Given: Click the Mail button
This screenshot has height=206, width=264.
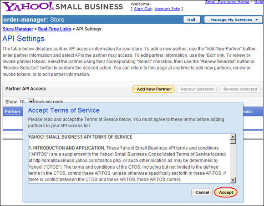Looking at the screenshot, I should point(192,20).
